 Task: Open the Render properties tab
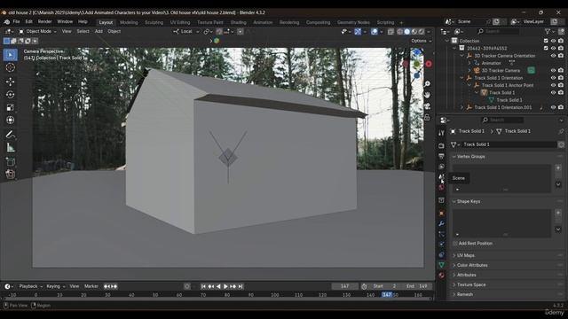pos(441,145)
